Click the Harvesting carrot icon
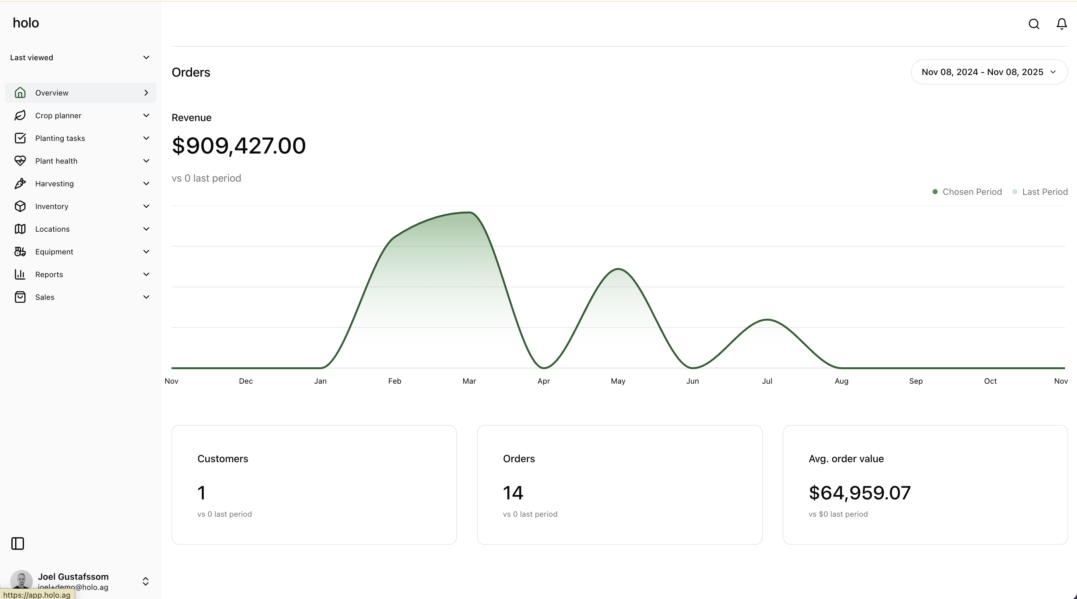The height and width of the screenshot is (599, 1077). pos(20,183)
